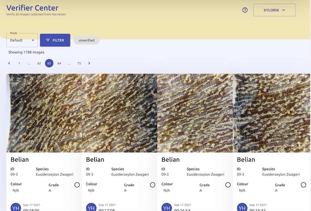Screen dimensions: 311x211
Task: Click YH avatar on third card
Action: point(167,207)
